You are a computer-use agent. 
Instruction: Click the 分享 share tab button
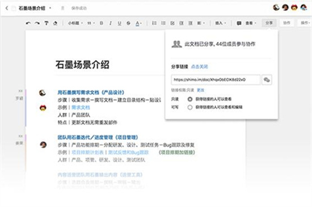click(x=269, y=23)
